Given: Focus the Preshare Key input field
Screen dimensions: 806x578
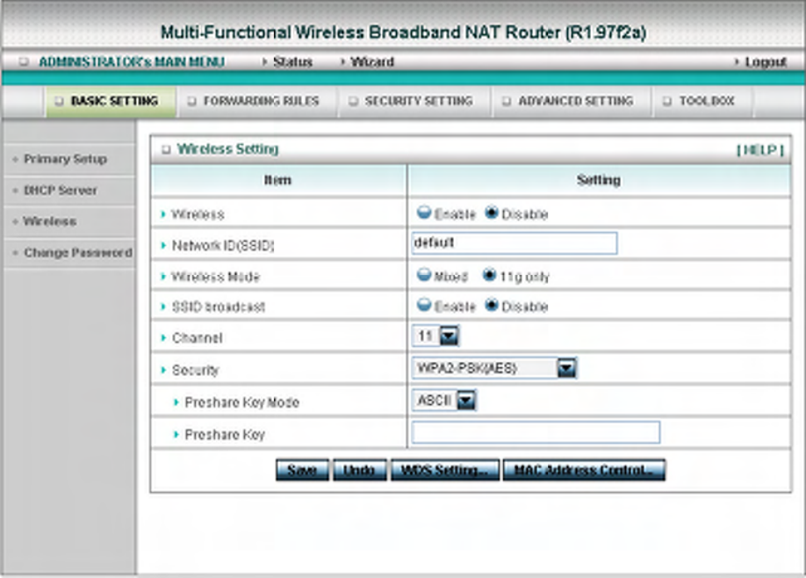Looking at the screenshot, I should point(536,432).
